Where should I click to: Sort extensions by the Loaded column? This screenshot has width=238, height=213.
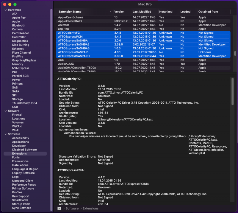(x=186, y=12)
